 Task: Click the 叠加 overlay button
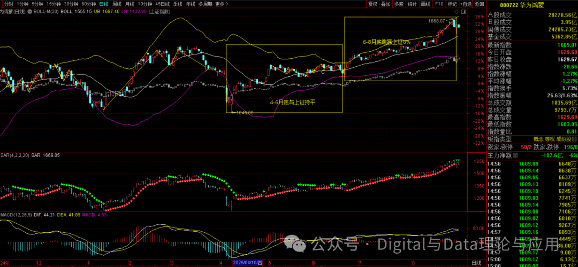[385, 4]
